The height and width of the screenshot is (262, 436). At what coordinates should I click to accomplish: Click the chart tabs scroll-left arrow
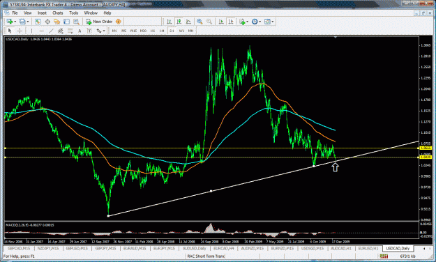click(424, 248)
